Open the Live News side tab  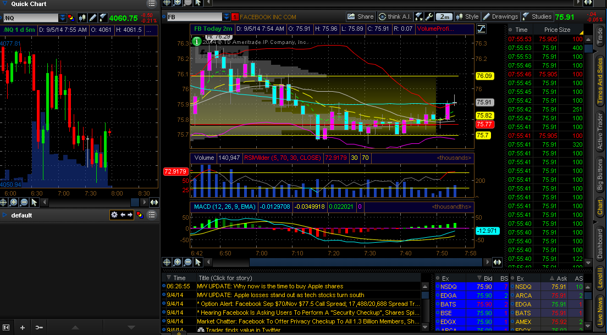[x=600, y=311]
